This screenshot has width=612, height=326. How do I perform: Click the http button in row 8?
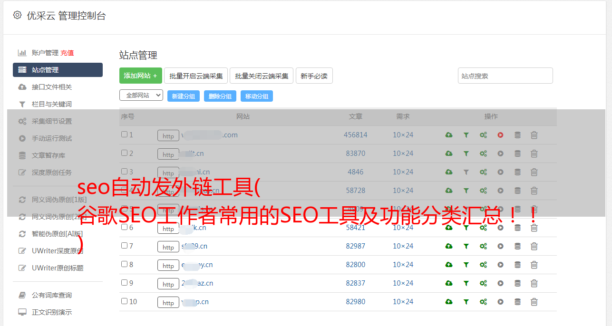[x=168, y=265]
